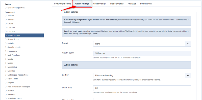202x100 pixels.
Task: Click the Items limit field showing 50
Action: 142,88
